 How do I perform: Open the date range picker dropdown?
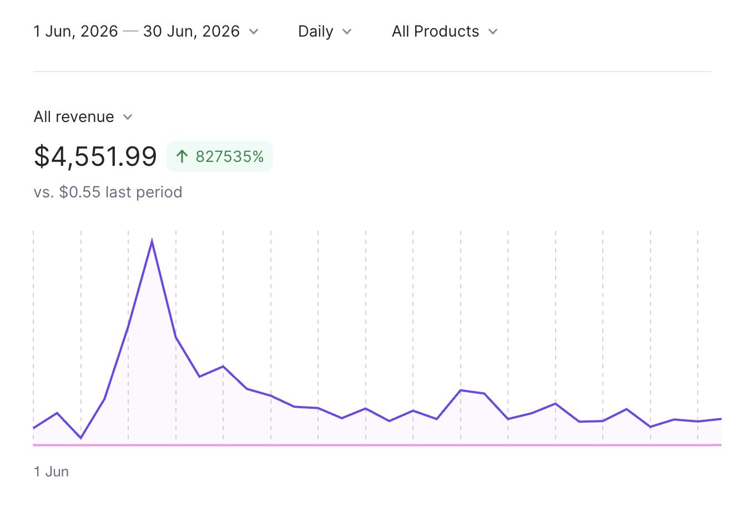[146, 31]
